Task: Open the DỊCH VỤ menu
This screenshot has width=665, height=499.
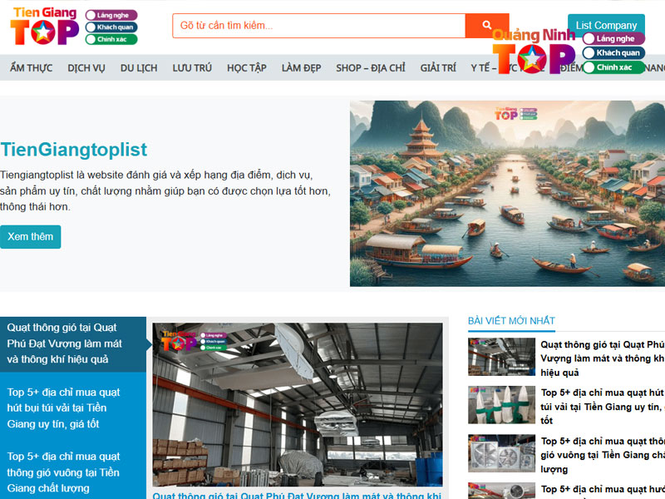Action: tap(86, 67)
